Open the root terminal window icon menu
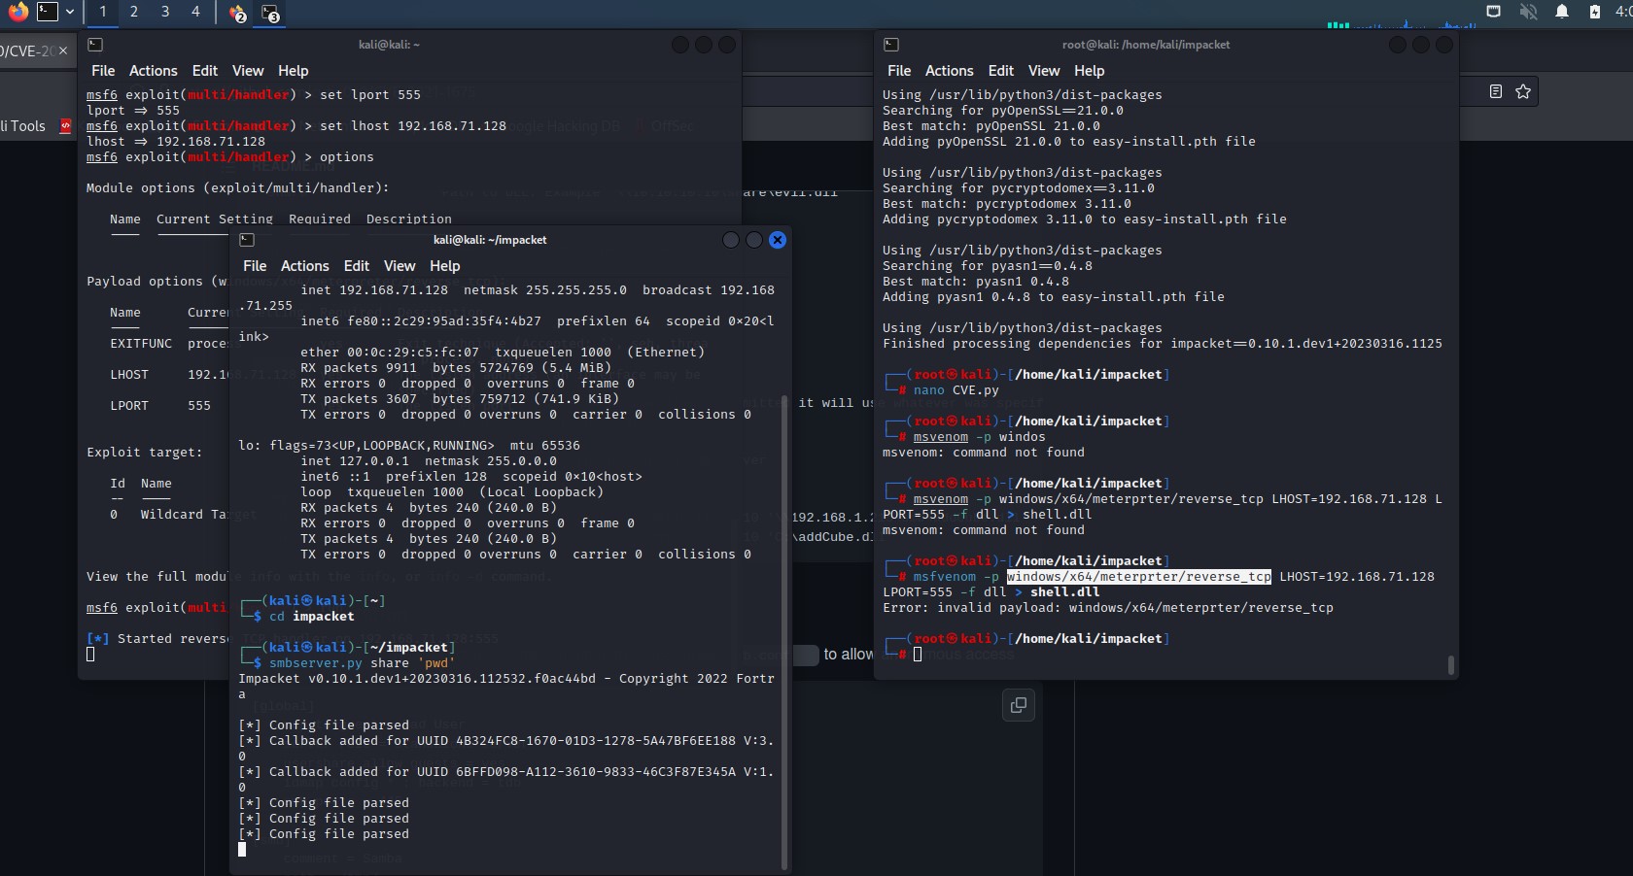This screenshot has height=876, width=1633. pos(891,45)
